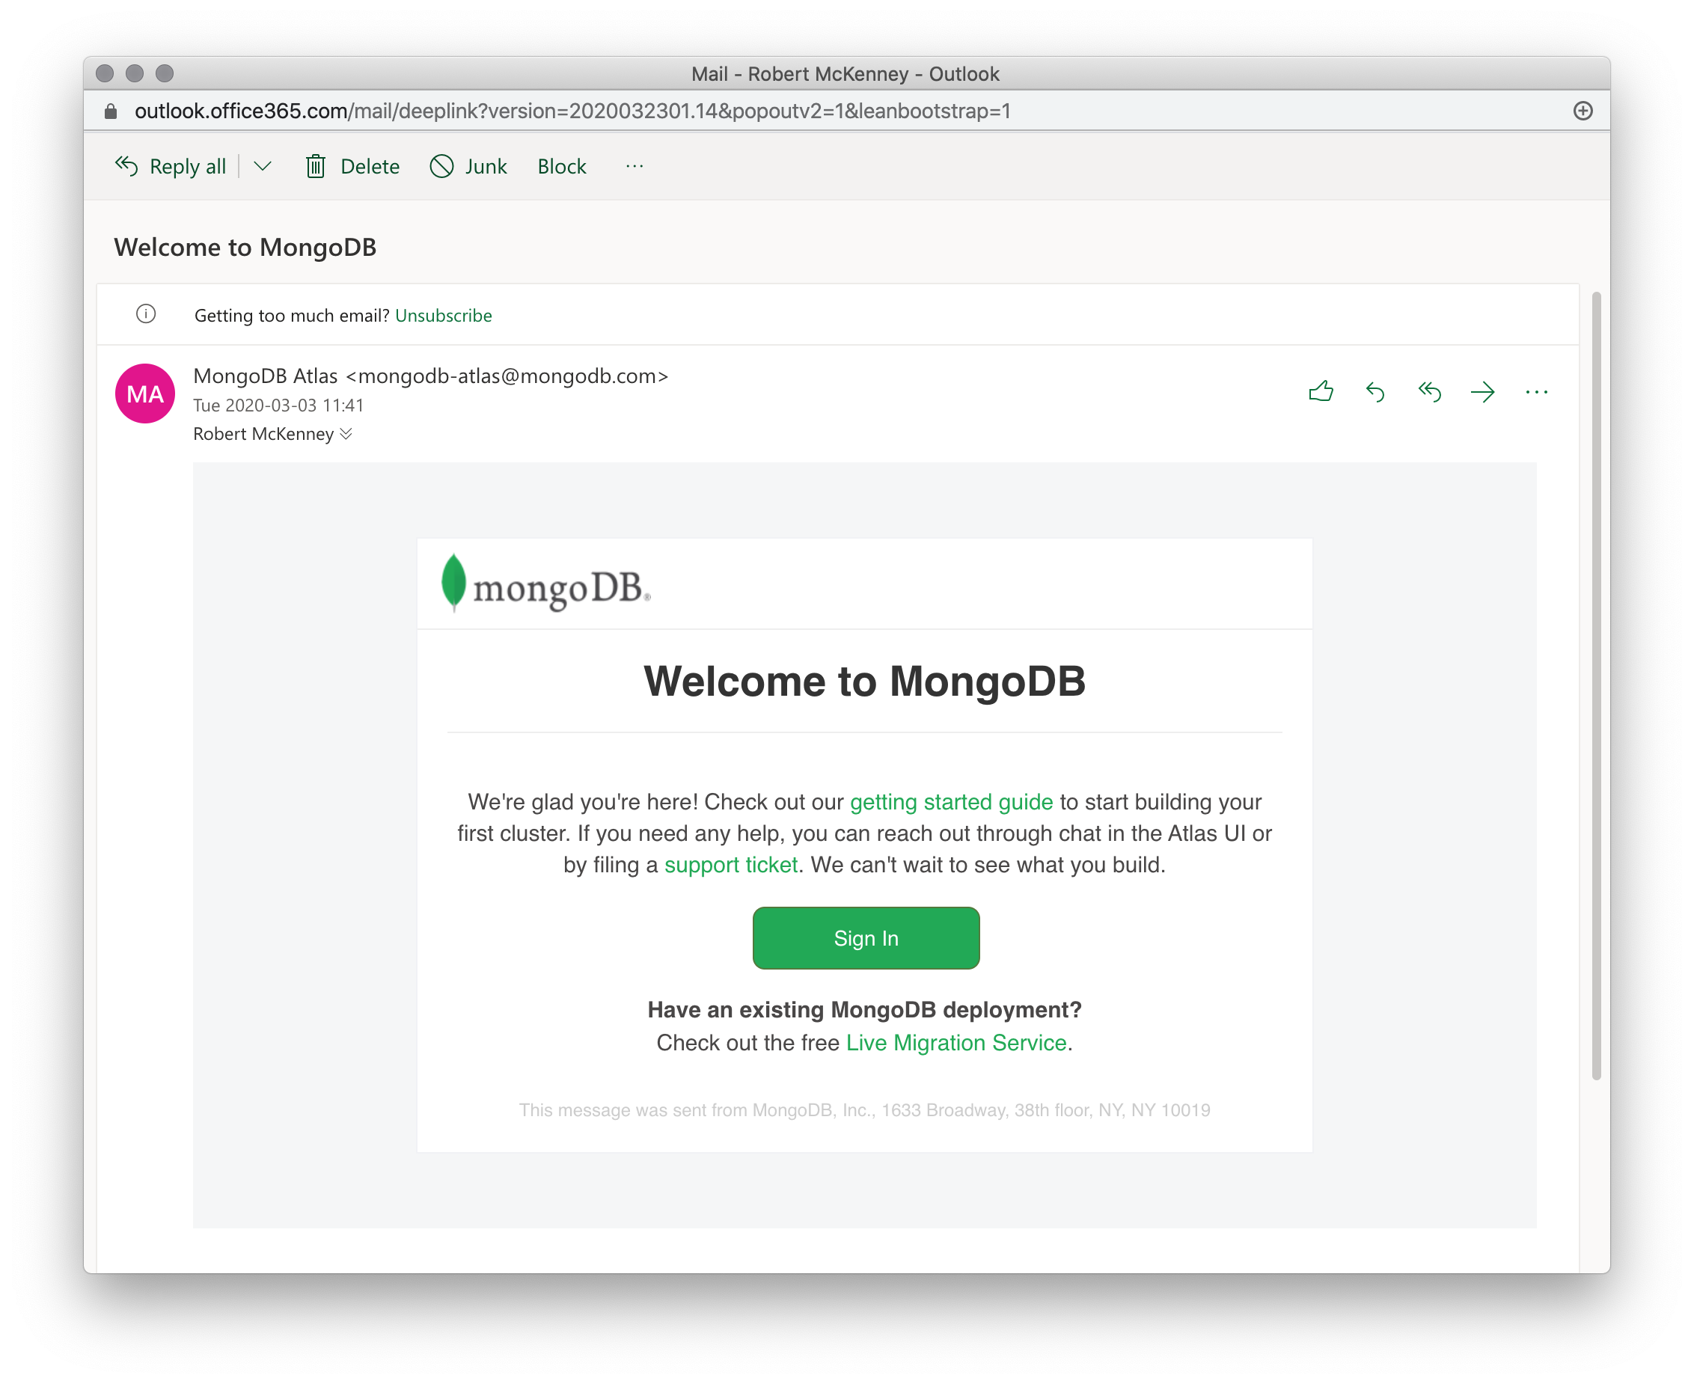
Task: Click the Unsubscribe link
Action: (x=443, y=315)
